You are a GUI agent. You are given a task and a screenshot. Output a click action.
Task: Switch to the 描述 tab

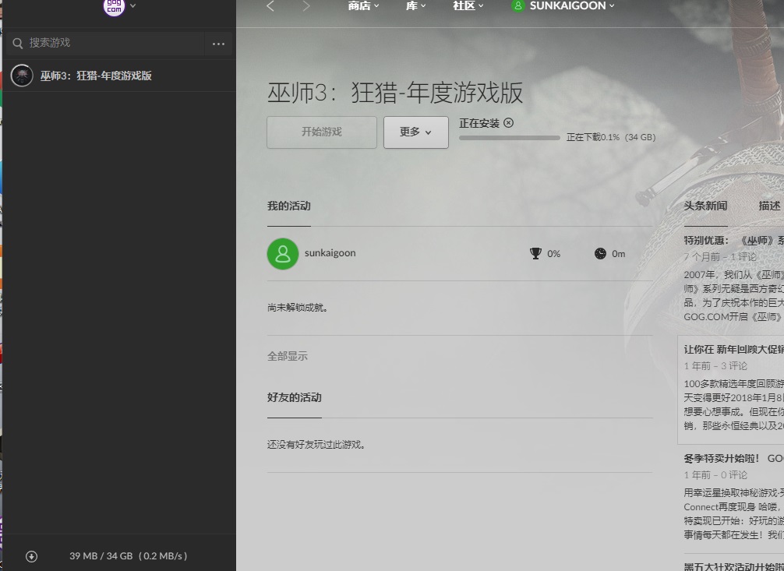click(769, 206)
